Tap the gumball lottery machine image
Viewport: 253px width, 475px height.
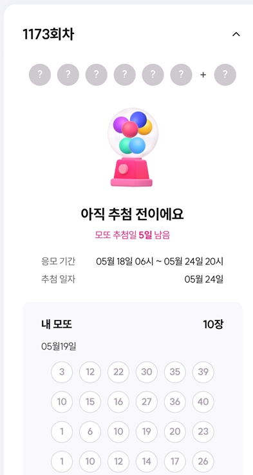pos(132,147)
